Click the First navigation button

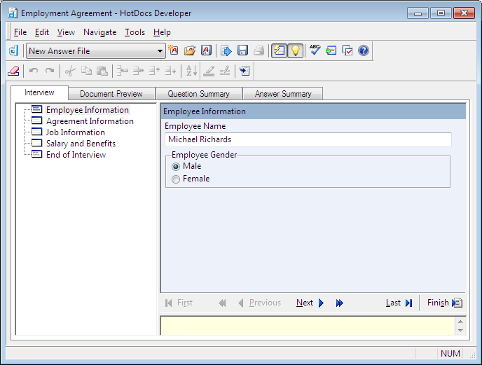click(x=179, y=303)
